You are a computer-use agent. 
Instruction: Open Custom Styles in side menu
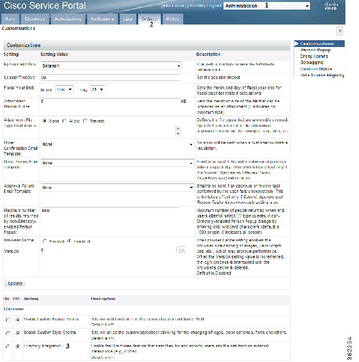tap(316, 69)
